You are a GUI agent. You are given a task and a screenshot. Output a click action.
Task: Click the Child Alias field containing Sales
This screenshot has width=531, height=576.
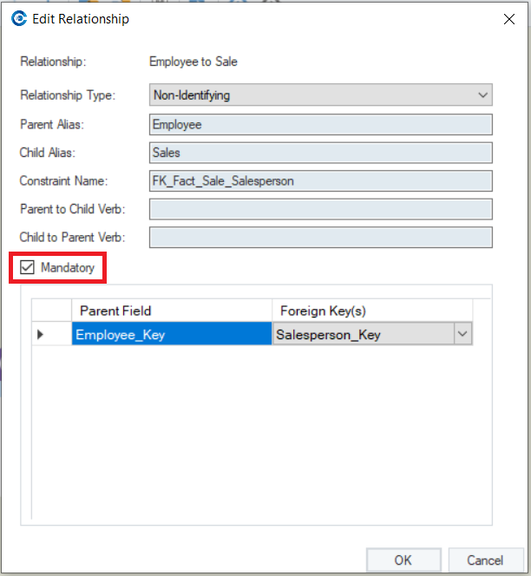click(x=320, y=153)
